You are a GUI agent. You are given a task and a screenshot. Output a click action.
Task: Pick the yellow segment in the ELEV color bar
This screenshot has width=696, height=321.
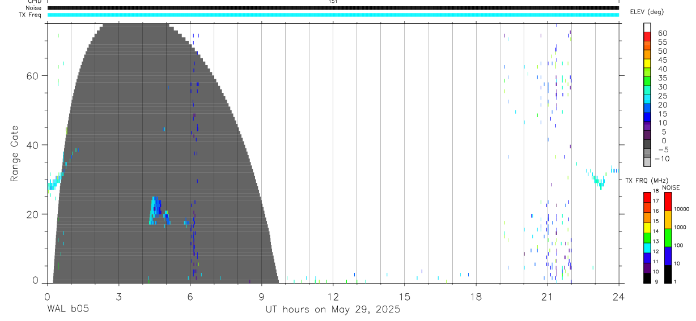[647, 63]
